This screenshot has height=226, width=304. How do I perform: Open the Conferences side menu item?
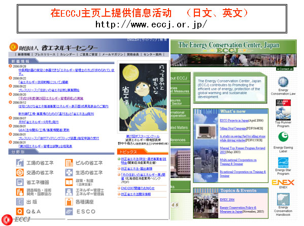(180, 140)
